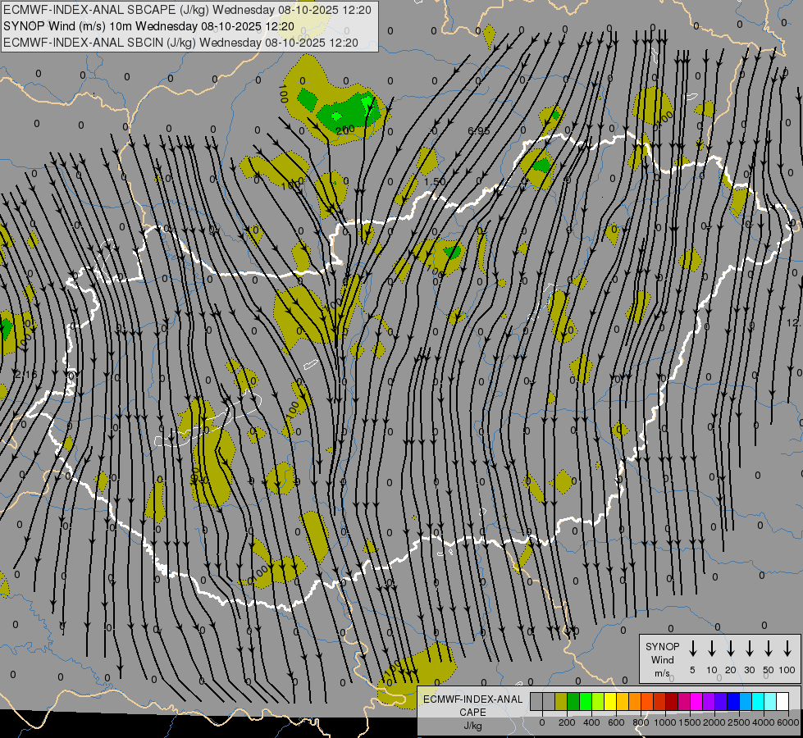Screen dimensions: 803x738
Task: Select the bright yellow CAPE scale swatch
Action: [610, 702]
